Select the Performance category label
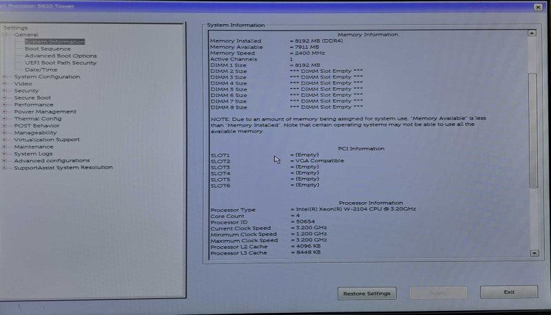This screenshot has height=315, width=551. [x=34, y=105]
